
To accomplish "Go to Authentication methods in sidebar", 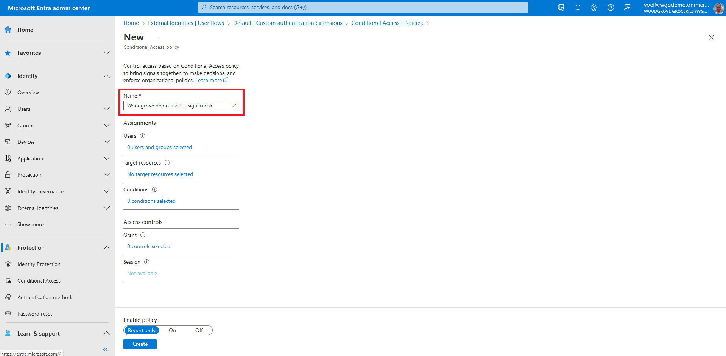I will point(45,297).
